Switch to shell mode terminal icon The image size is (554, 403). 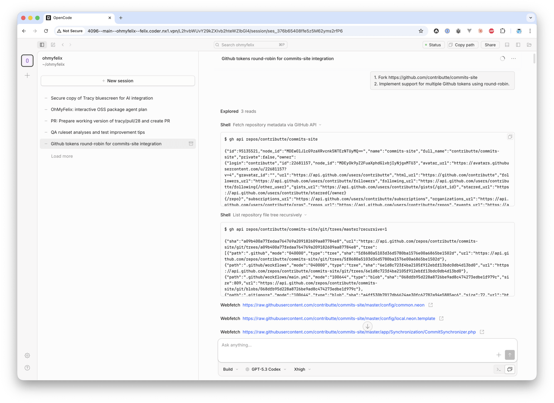(499, 369)
